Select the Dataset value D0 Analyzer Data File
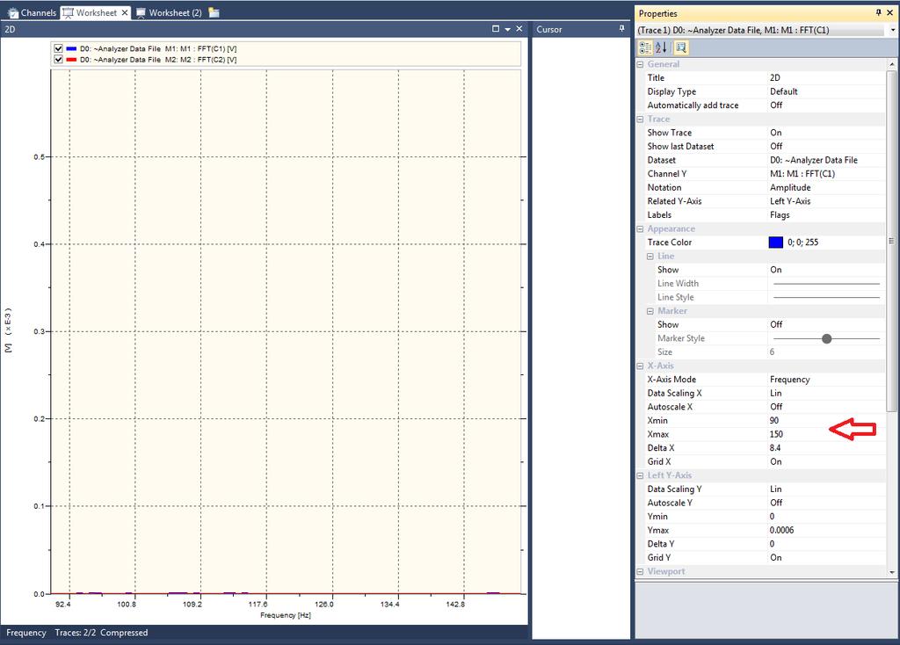 coord(826,160)
